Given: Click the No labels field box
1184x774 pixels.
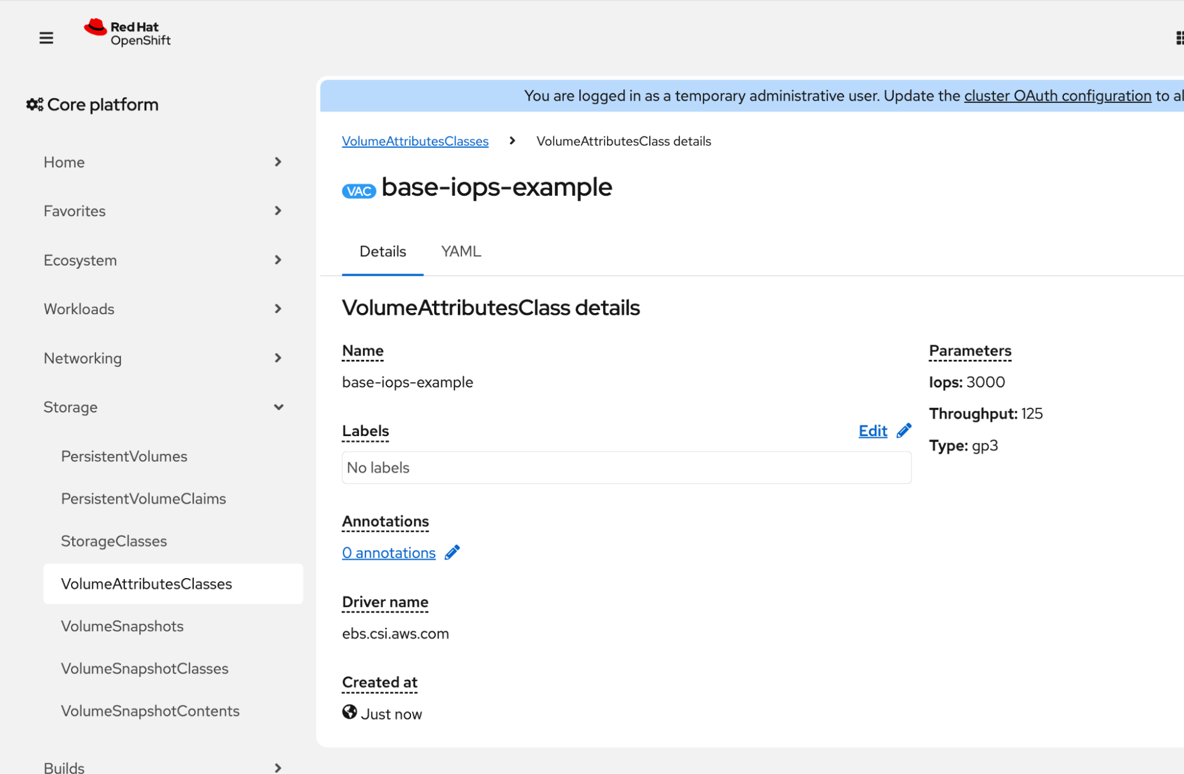Looking at the screenshot, I should [626, 468].
